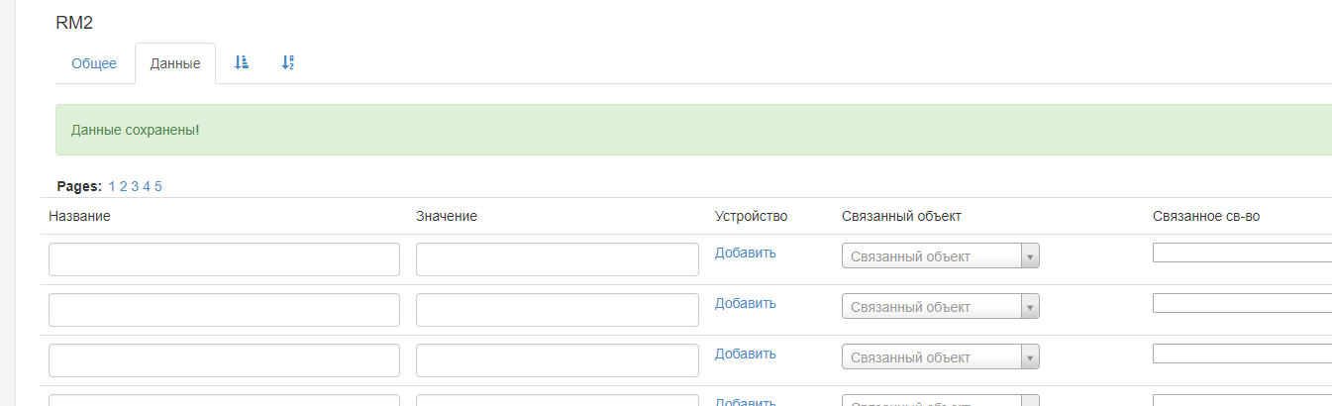Open the last page, number 5
Screen dimensions: 1332x406
[158, 186]
